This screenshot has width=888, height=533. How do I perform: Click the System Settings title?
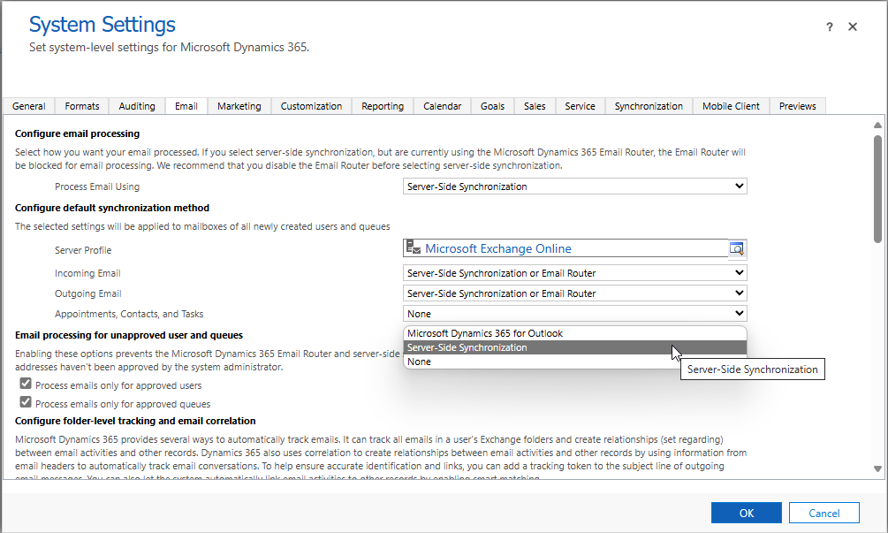(x=102, y=25)
